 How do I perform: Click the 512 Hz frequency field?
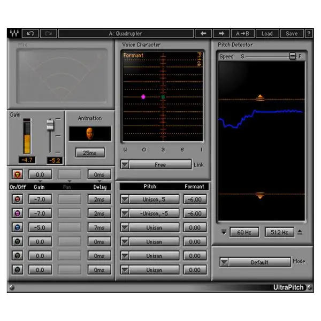click(x=279, y=232)
